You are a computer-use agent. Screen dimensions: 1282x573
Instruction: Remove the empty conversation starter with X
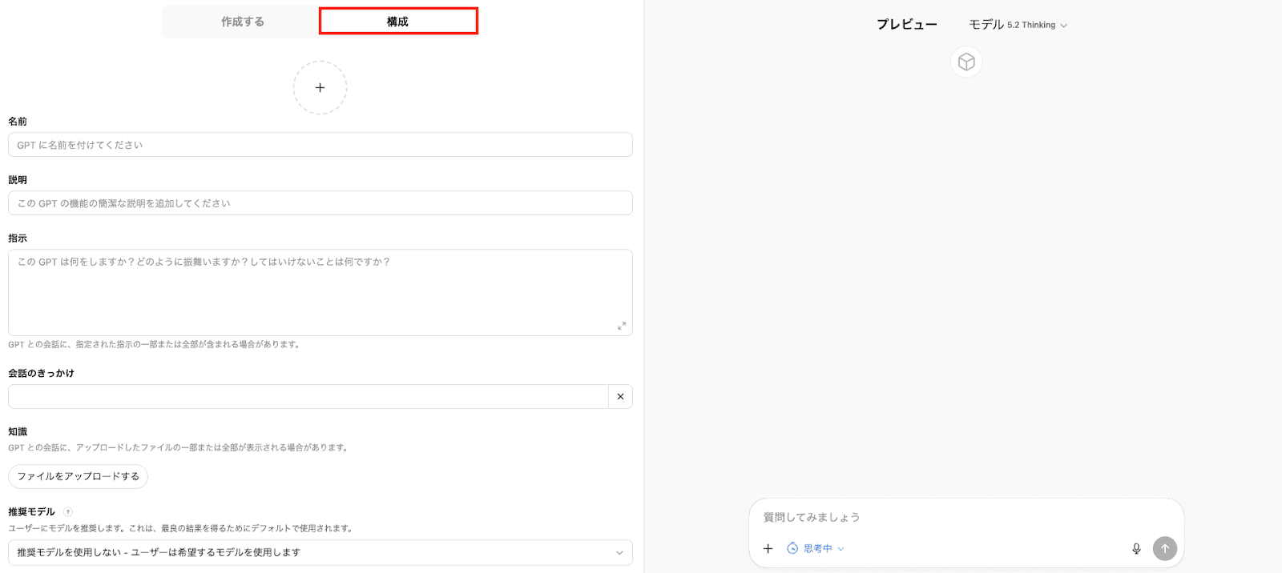tap(620, 397)
